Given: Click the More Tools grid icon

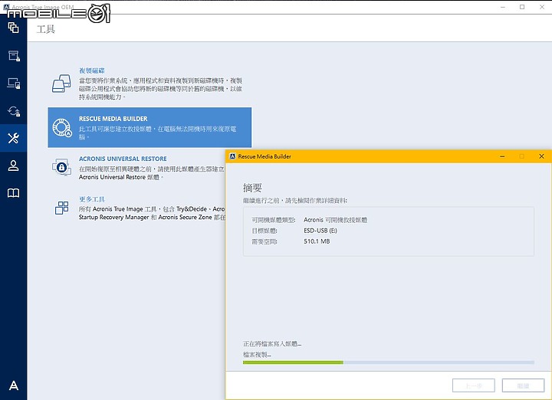Looking at the screenshot, I should click(61, 208).
